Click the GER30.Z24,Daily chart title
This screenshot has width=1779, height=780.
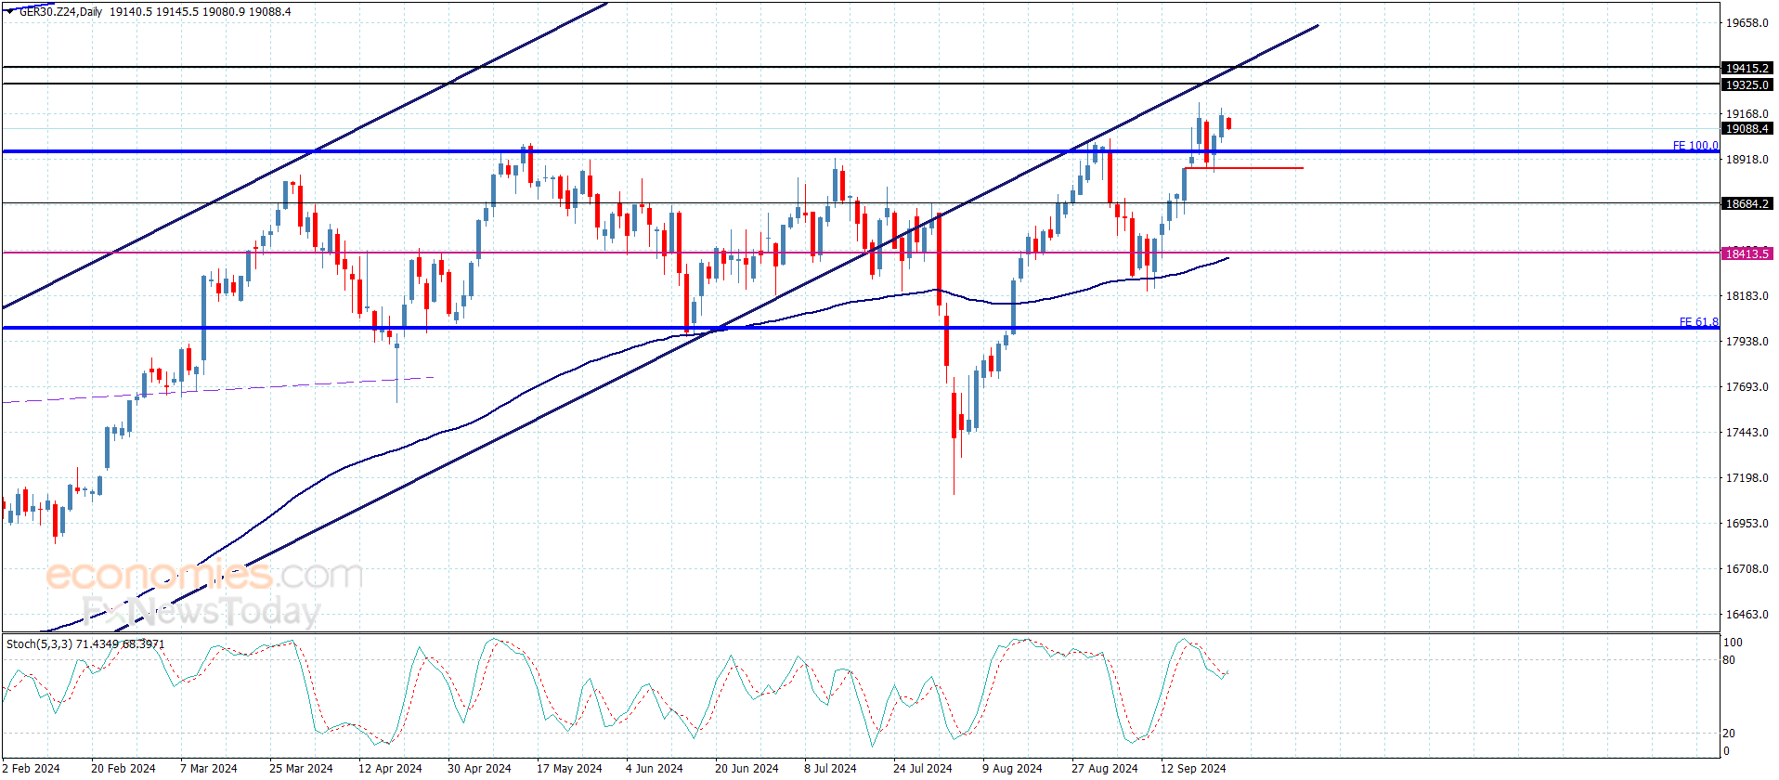tap(60, 12)
